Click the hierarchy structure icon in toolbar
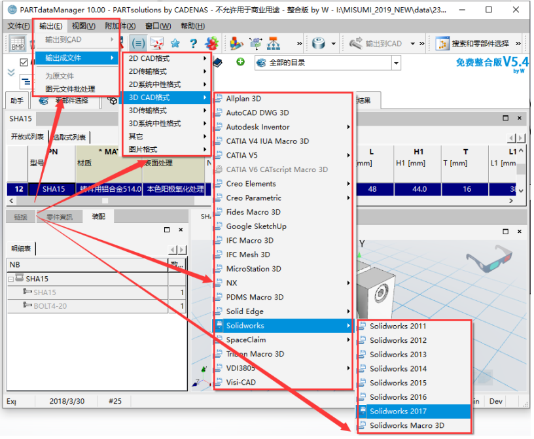 274,44
